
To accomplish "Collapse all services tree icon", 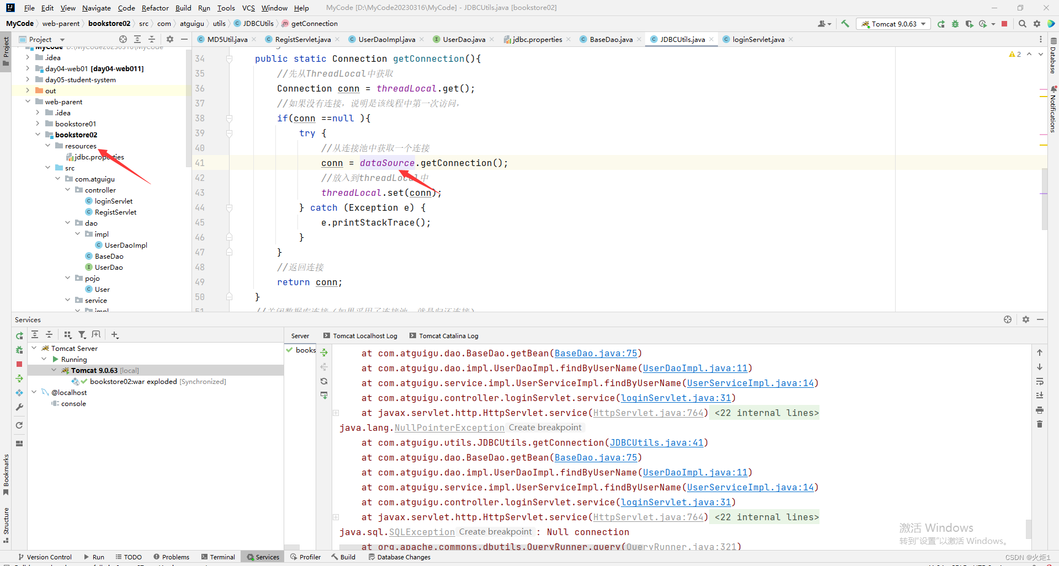I will point(49,334).
